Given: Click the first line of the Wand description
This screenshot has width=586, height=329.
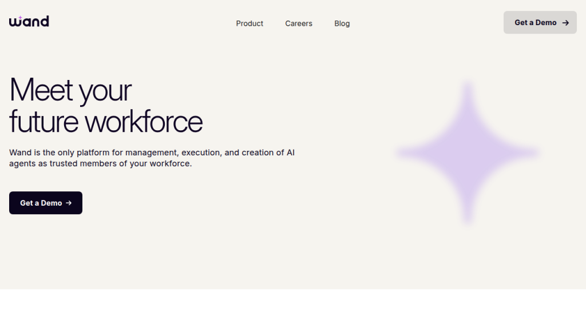Looking at the screenshot, I should click(x=152, y=153).
